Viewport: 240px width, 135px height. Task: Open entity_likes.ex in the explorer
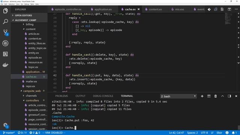37,43
